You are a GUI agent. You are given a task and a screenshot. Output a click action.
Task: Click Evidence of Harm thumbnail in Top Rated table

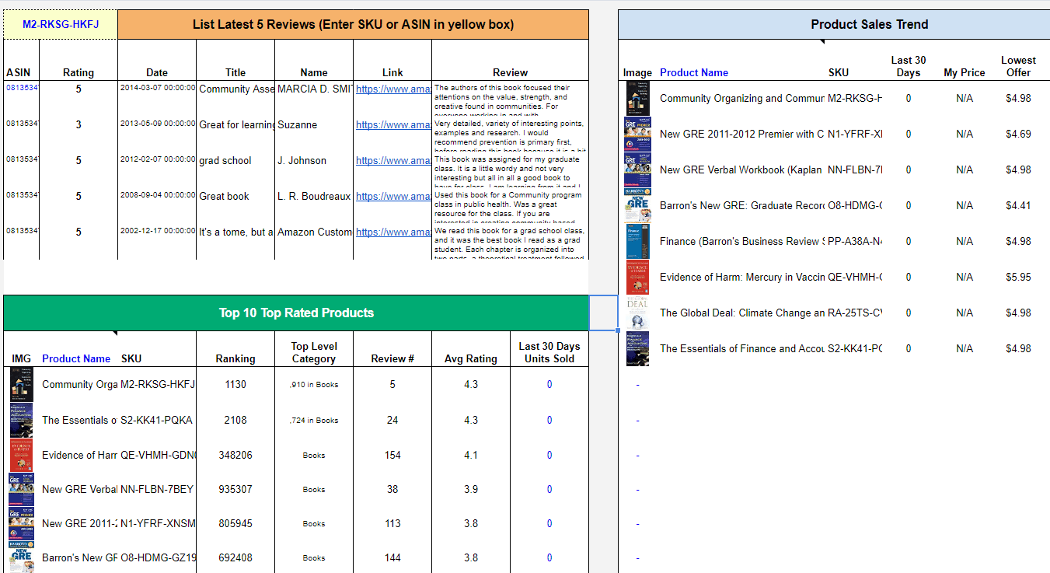pyautogui.click(x=22, y=456)
